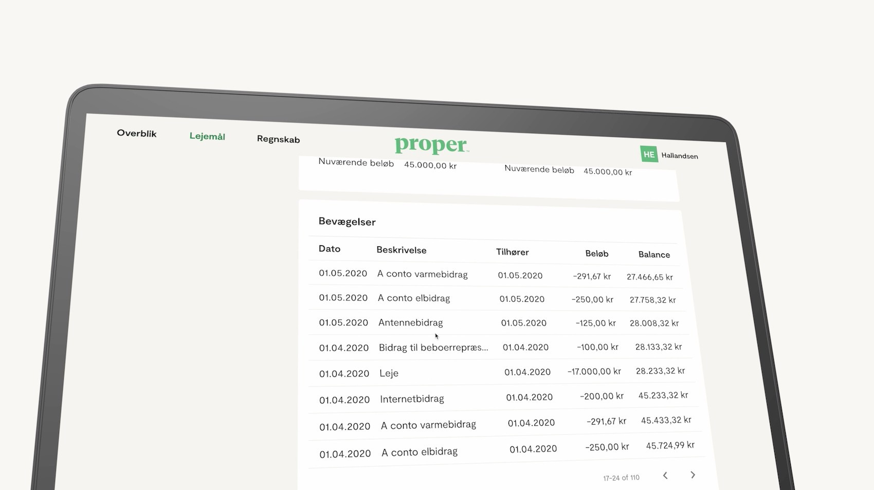The width and height of the screenshot is (874, 490).
Task: Click the Proper logo
Action: 431,146
